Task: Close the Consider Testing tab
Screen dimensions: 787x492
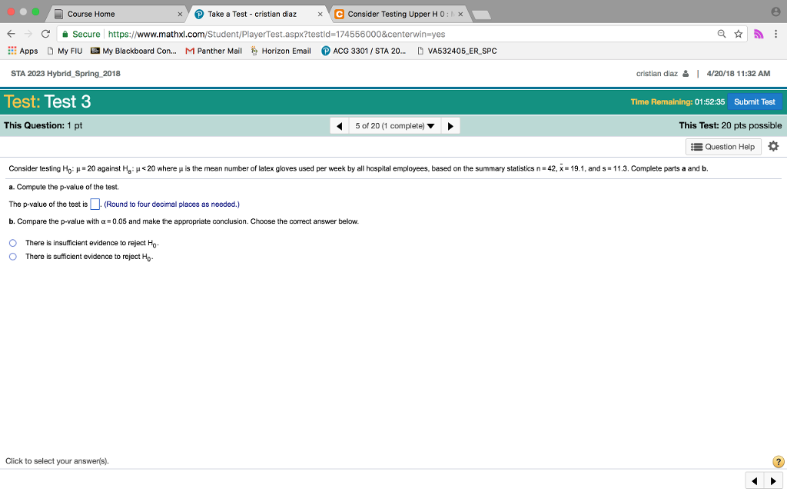Action: pyautogui.click(x=460, y=14)
